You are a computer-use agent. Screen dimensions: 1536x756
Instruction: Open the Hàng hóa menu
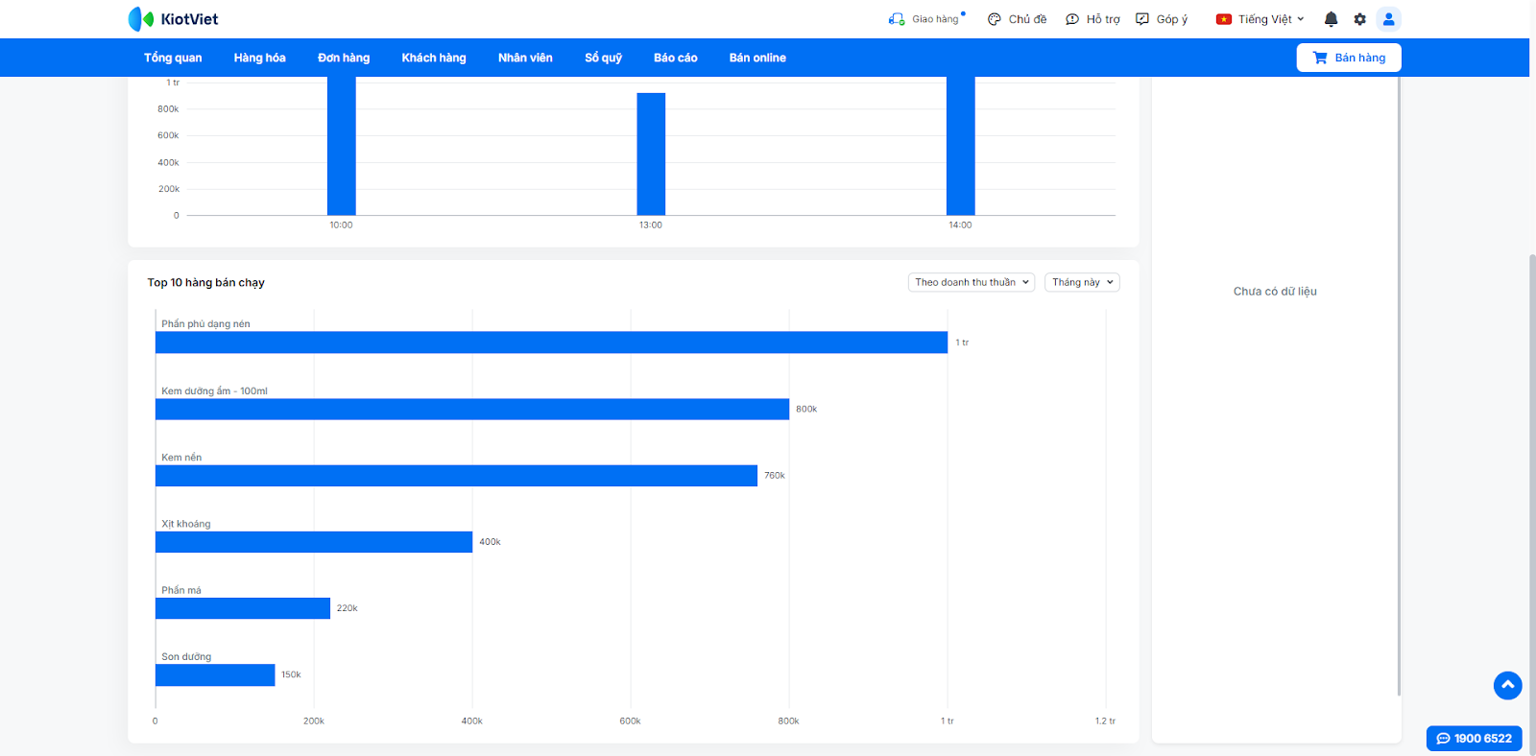[x=260, y=58]
